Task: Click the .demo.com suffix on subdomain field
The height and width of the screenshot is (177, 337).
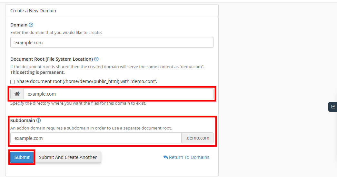Action: tap(197, 138)
